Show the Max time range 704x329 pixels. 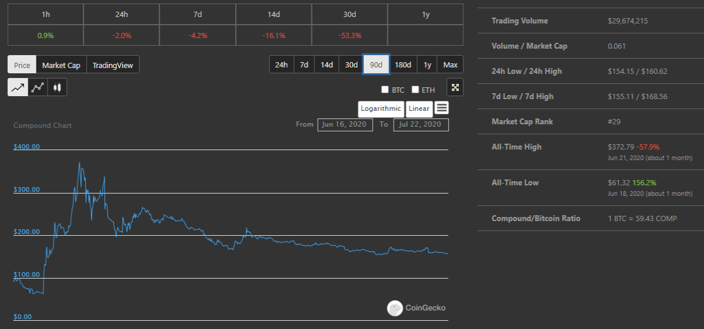click(x=451, y=65)
